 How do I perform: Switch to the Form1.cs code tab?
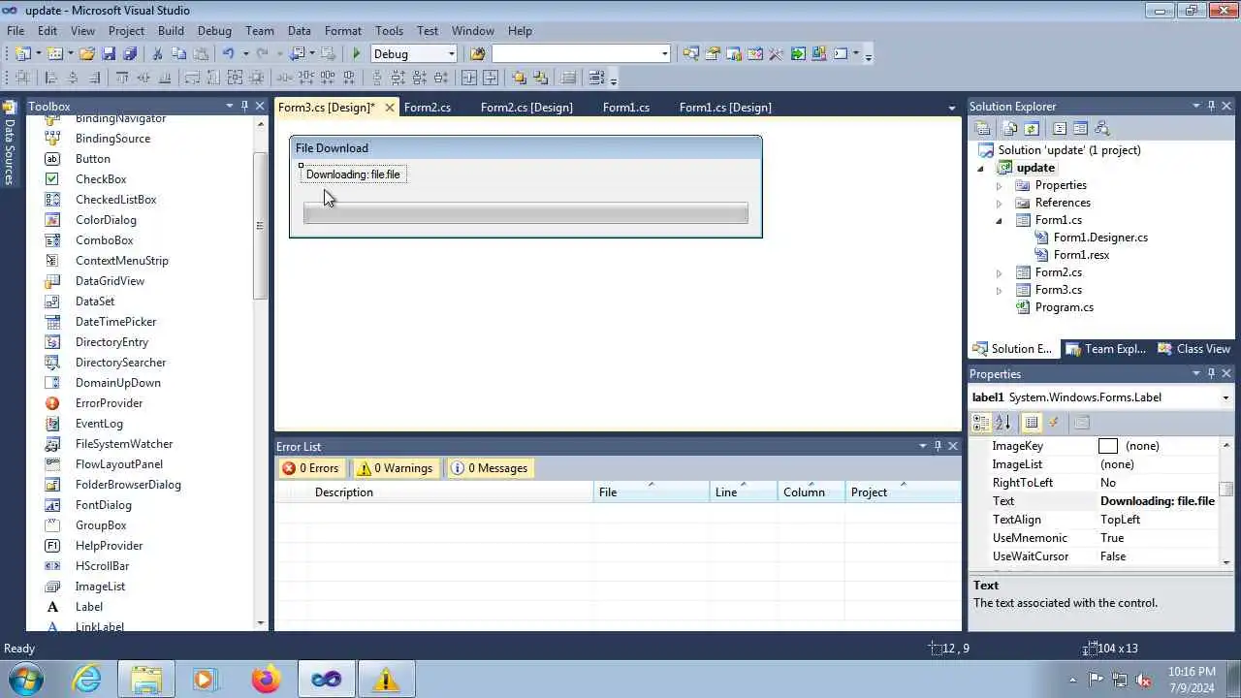(626, 108)
